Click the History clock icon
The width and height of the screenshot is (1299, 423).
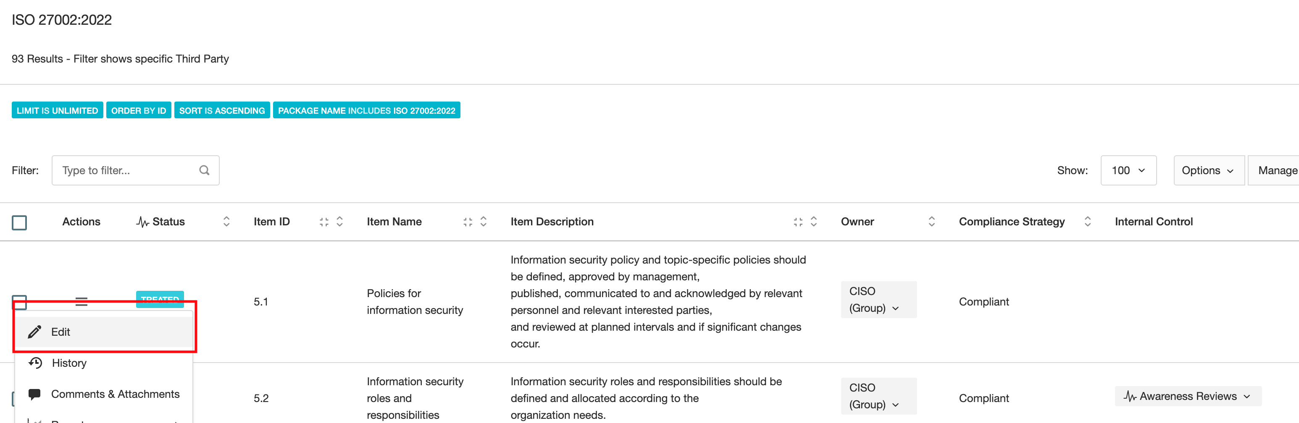click(35, 363)
